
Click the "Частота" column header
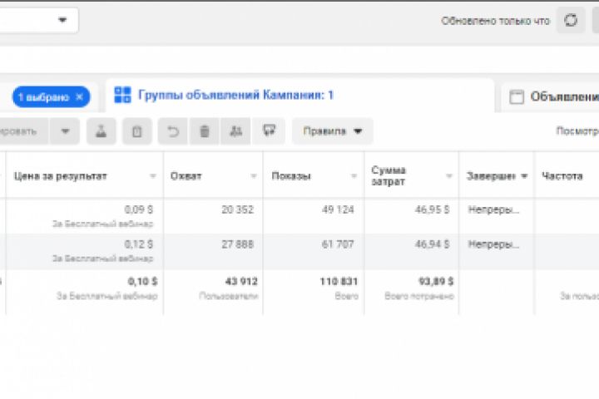(x=562, y=176)
